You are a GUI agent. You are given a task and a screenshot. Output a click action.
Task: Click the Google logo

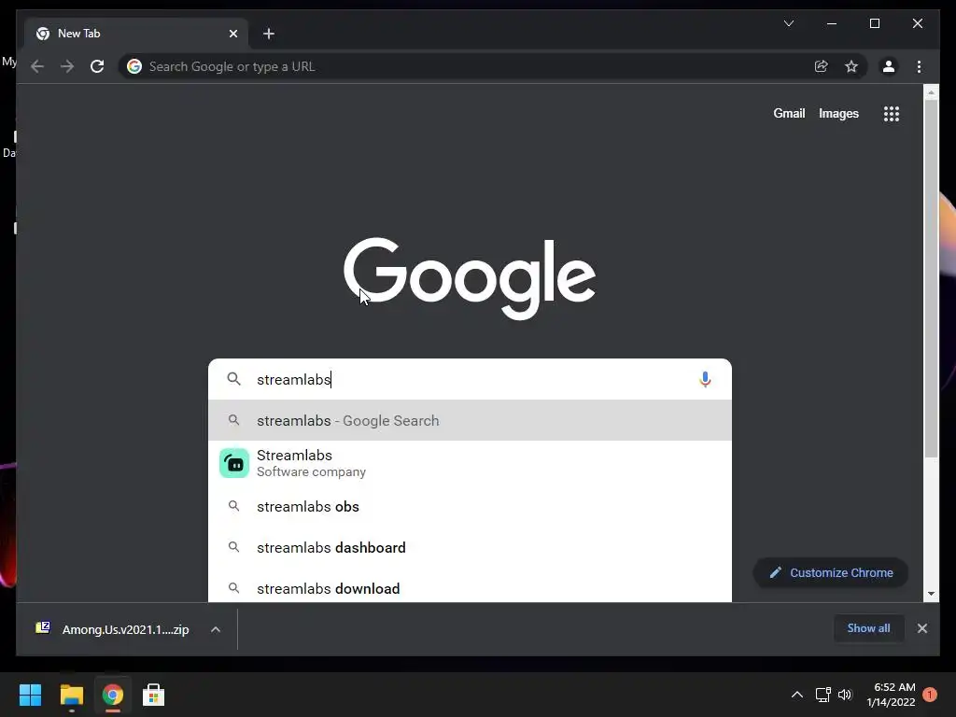[470, 278]
